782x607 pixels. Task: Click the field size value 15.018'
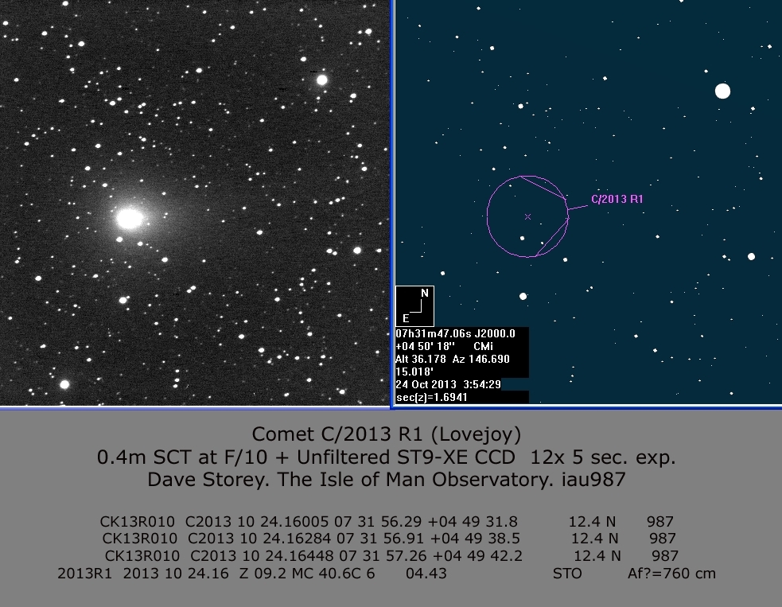coord(414,372)
